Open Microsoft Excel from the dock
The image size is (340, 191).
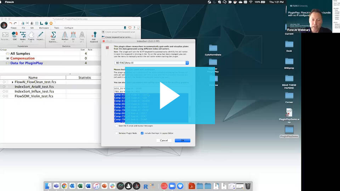(80, 186)
